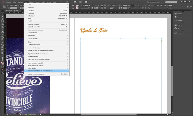Click Preencher com texto de espaço reservado
The height and width of the screenshot is (116, 193).
click(40, 71)
